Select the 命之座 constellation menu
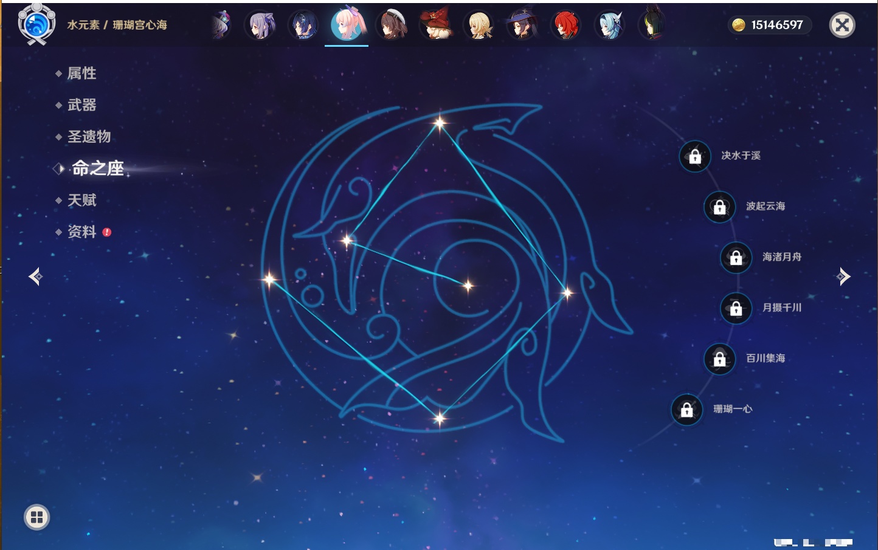This screenshot has width=878, height=550. pyautogui.click(x=98, y=168)
